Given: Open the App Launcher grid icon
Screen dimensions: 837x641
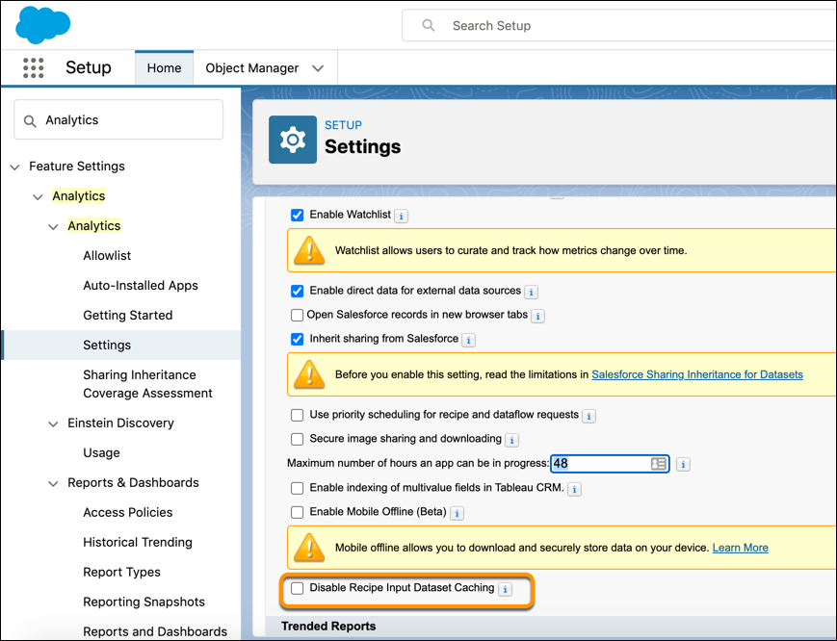Looking at the screenshot, I should coord(33,67).
